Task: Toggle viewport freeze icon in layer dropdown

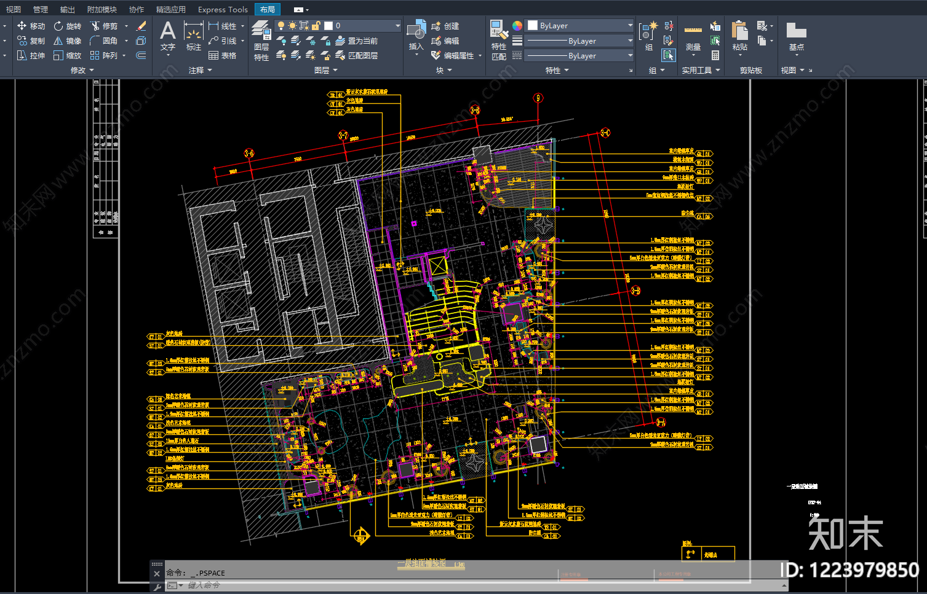Action: coord(304,26)
